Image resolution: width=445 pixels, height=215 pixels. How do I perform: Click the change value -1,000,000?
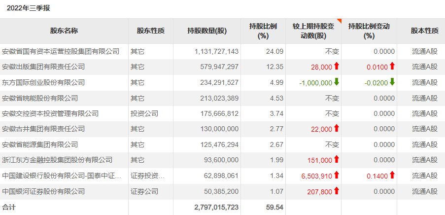click(315, 83)
